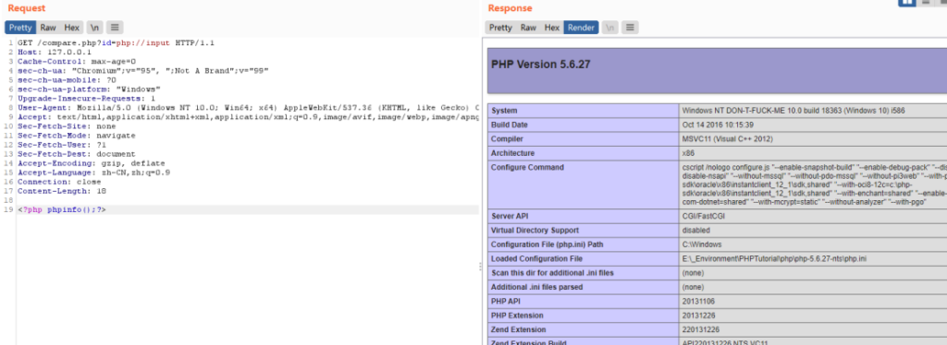This screenshot has width=947, height=345.
Task: Click the Accept-Encoding: gzip, deflate line
Action: tap(92, 163)
